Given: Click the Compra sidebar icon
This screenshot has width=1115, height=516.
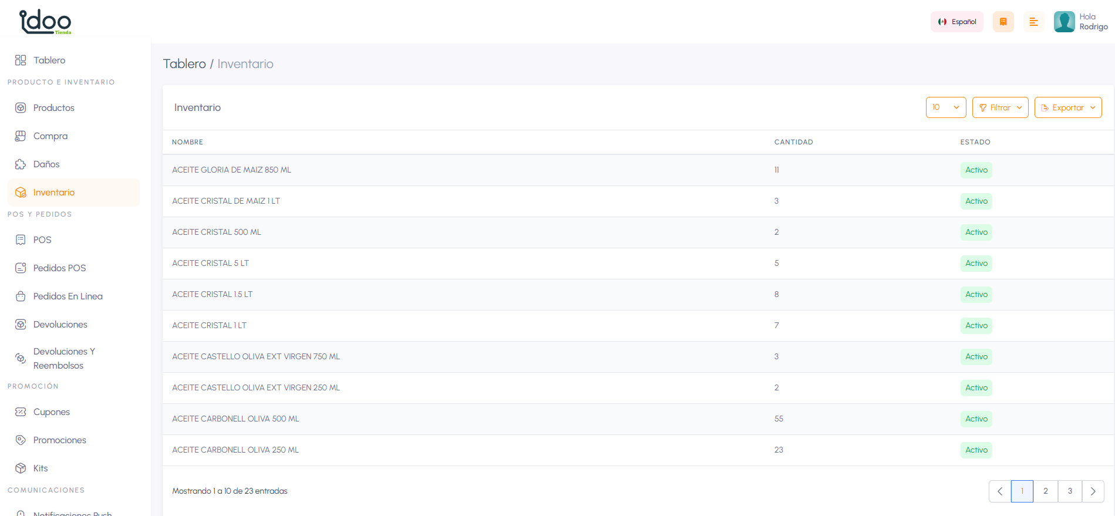Looking at the screenshot, I should point(21,136).
